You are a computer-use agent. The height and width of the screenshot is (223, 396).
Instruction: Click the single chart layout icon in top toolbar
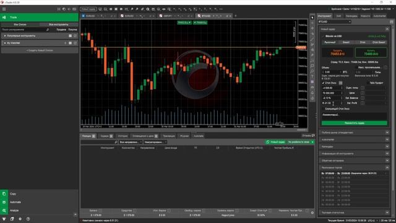[x=116, y=9]
